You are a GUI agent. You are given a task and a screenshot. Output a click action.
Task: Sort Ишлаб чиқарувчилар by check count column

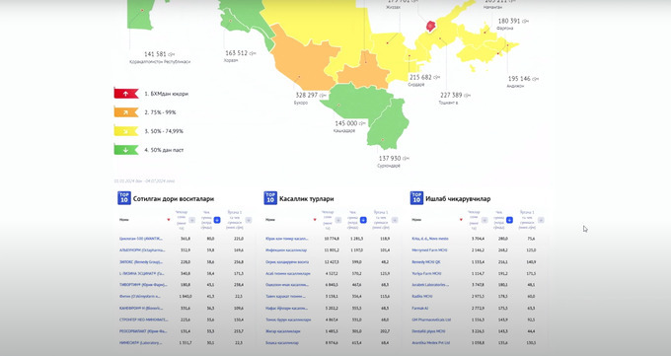tap(485, 220)
